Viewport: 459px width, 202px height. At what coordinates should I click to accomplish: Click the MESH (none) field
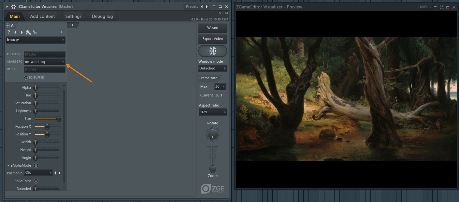click(x=45, y=69)
